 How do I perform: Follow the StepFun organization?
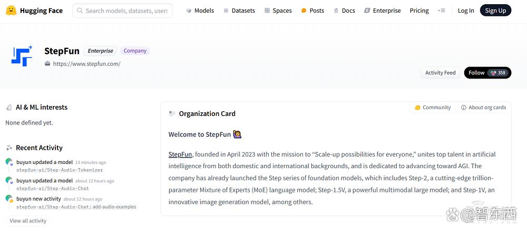coord(487,73)
